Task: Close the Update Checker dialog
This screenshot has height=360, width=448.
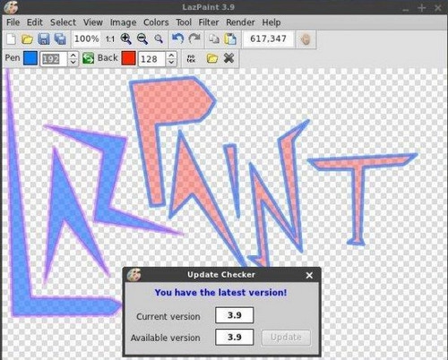Action: click(x=309, y=275)
